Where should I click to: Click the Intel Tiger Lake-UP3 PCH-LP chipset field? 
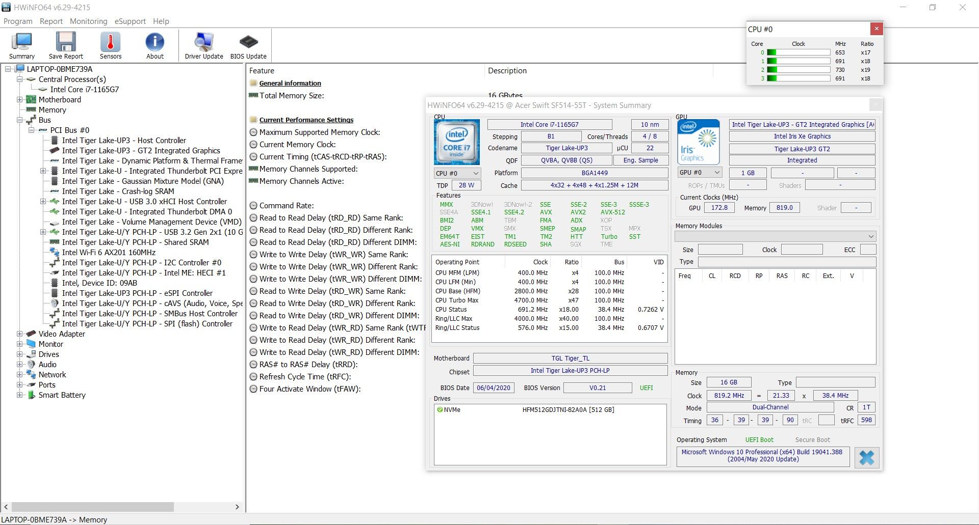pyautogui.click(x=570, y=371)
